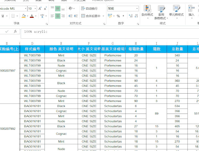Align text right
The image size is (199, 151).
pos(63,16)
